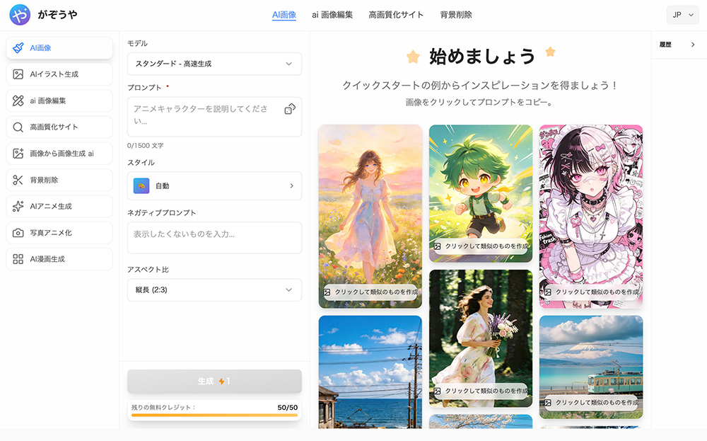
Task: Click image icon on Mount Fuji train card
Action: 547,403
